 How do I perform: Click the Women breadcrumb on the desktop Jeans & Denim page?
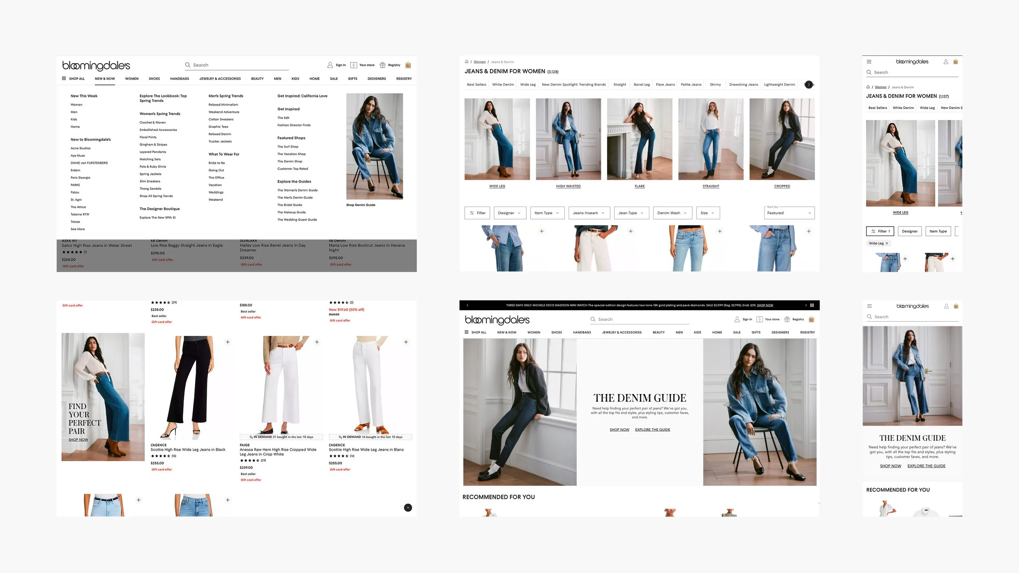coord(479,62)
